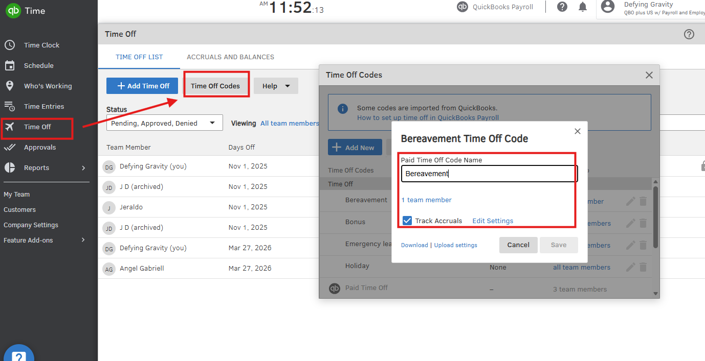The image size is (705, 361).
Task: Uncheck the Track Accruals checkbox
Action: coord(407,221)
